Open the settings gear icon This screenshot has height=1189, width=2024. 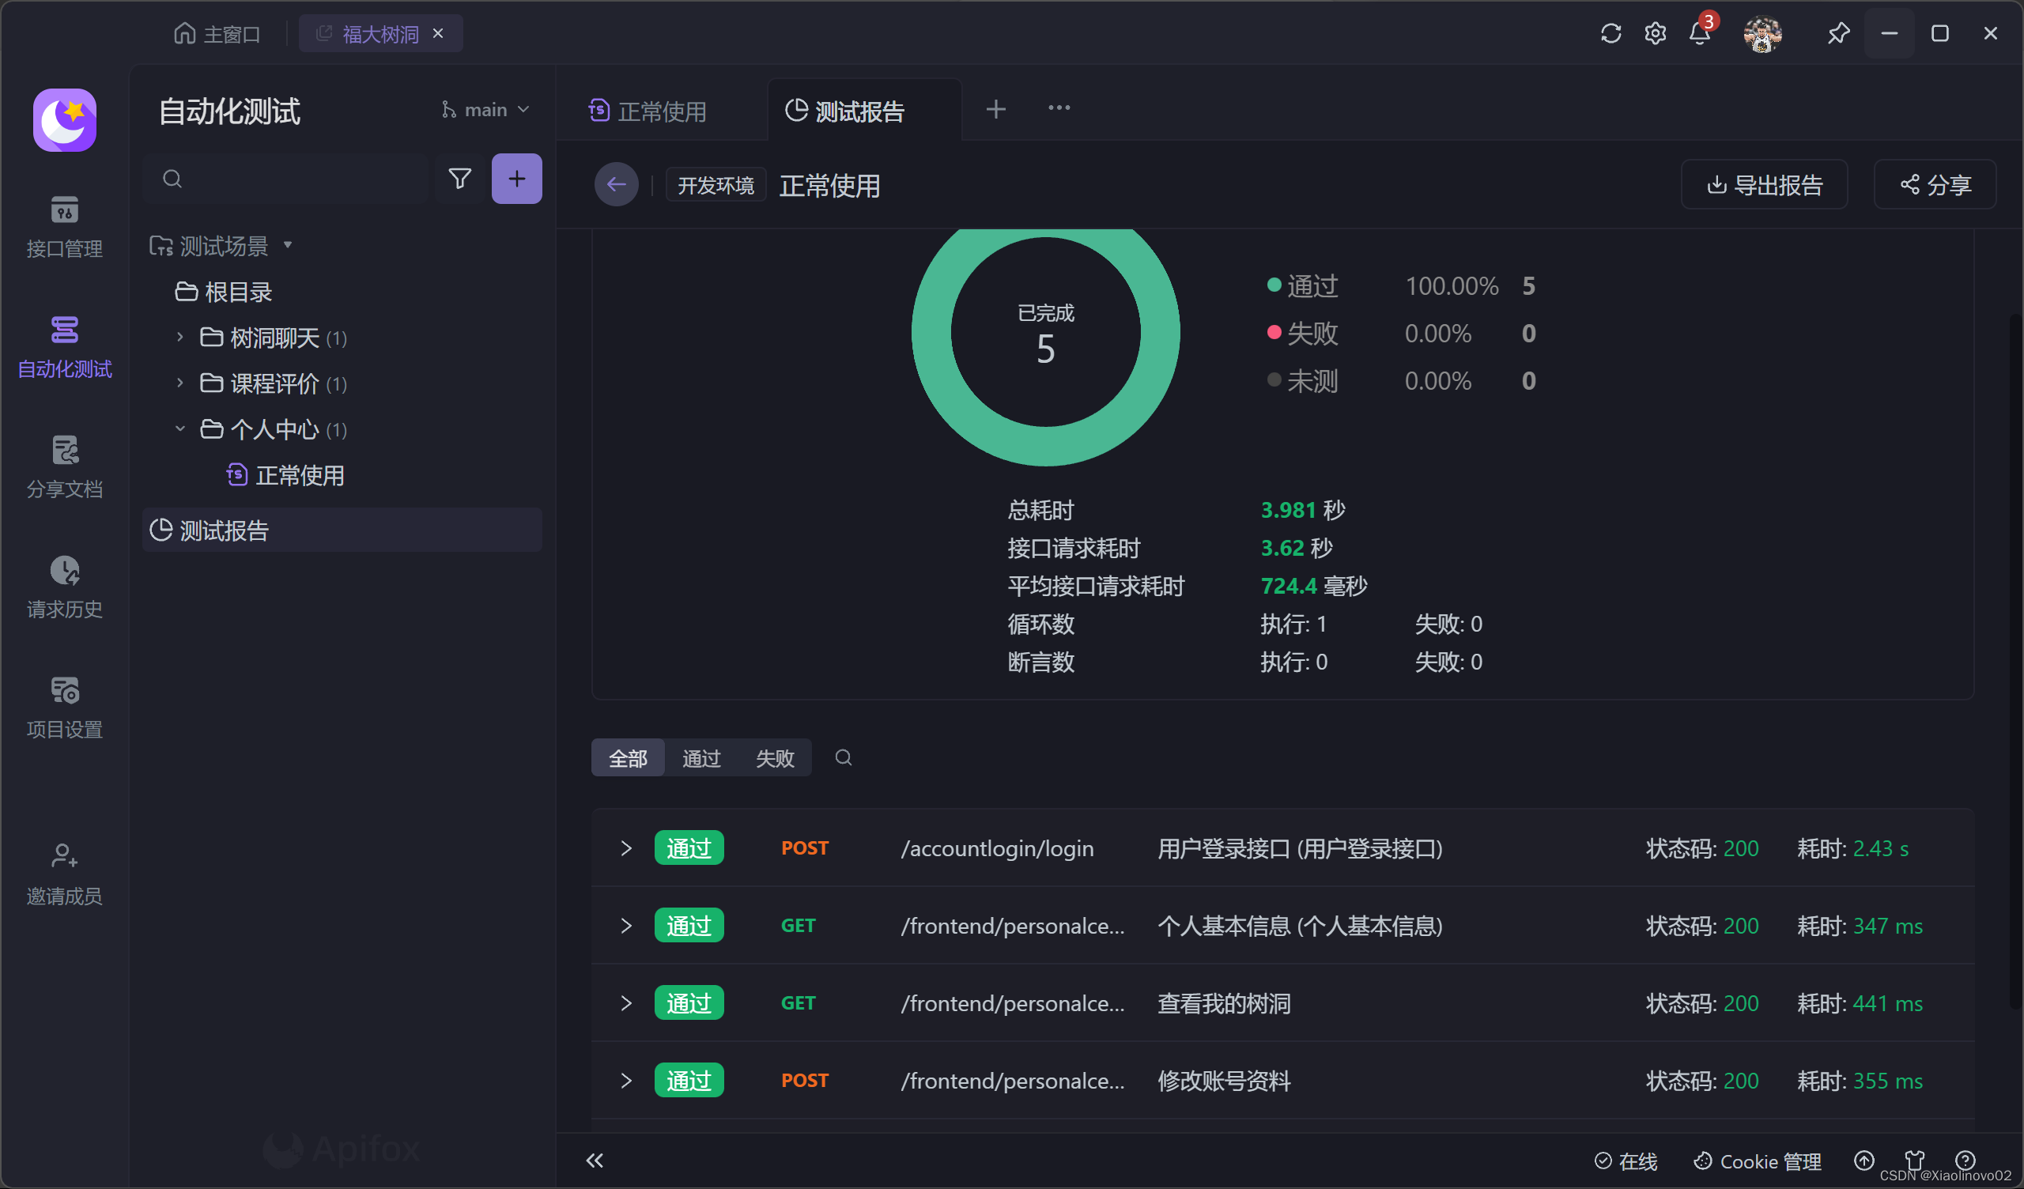click(x=1655, y=33)
